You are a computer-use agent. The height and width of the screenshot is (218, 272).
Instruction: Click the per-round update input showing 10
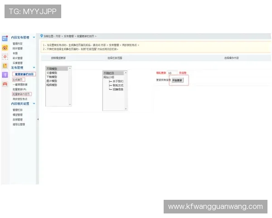[172, 73]
